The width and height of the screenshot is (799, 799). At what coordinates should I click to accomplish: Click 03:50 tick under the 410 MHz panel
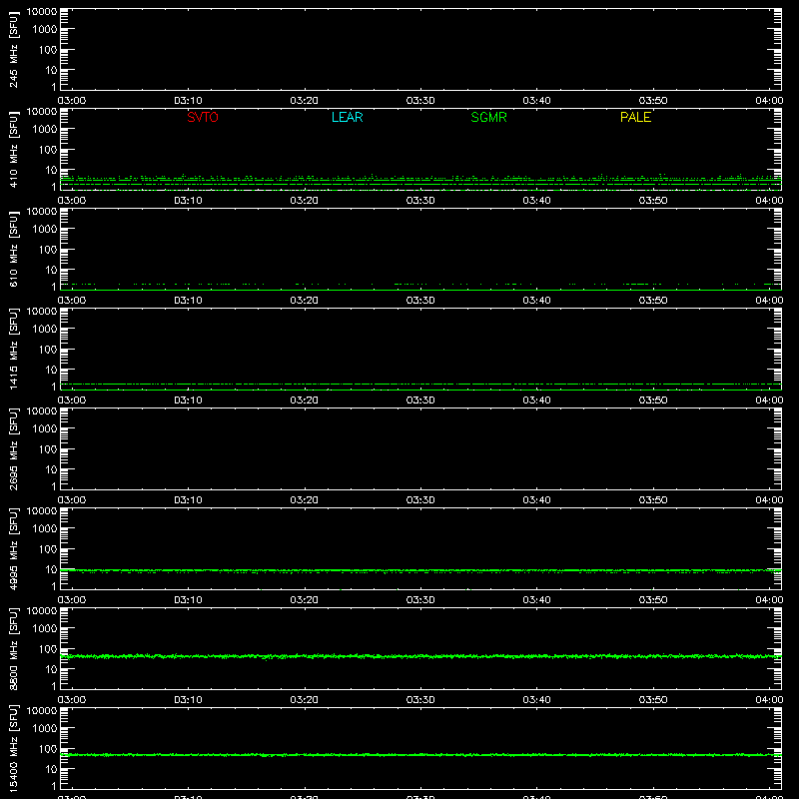pos(653,201)
